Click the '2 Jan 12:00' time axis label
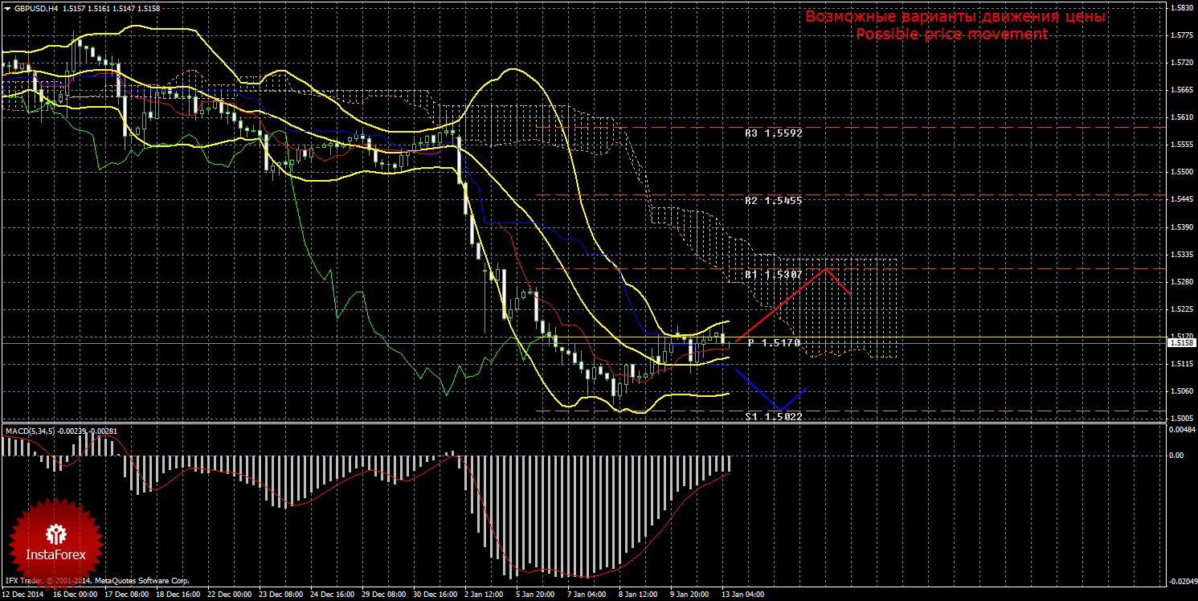This screenshot has height=601, width=1198. pyautogui.click(x=484, y=595)
